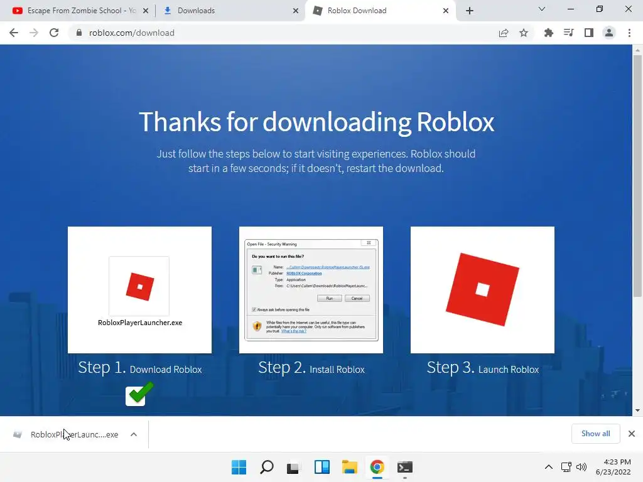Click the 'Step 3. Launch Roblox' caption

483,368
